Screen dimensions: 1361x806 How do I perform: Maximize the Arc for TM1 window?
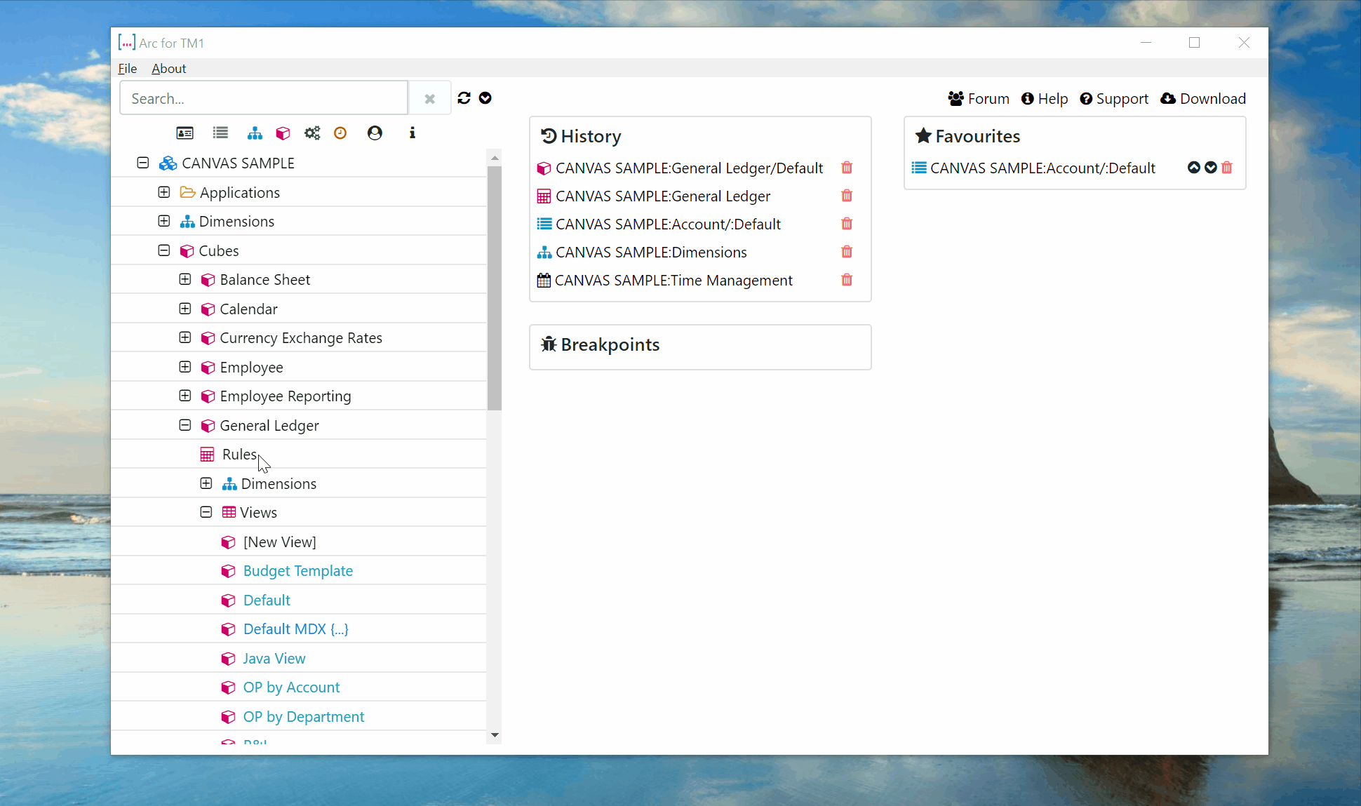[1194, 43]
